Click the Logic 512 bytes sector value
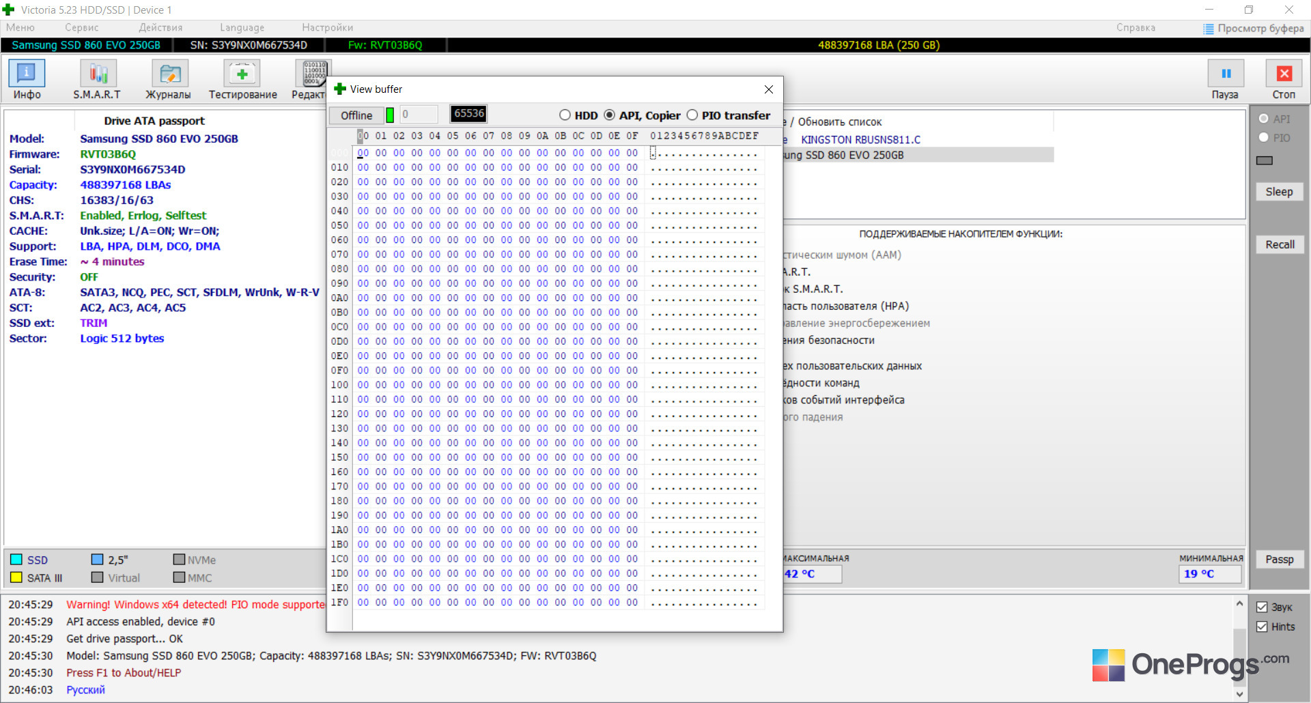Screen dimensions: 1311x703 122,339
